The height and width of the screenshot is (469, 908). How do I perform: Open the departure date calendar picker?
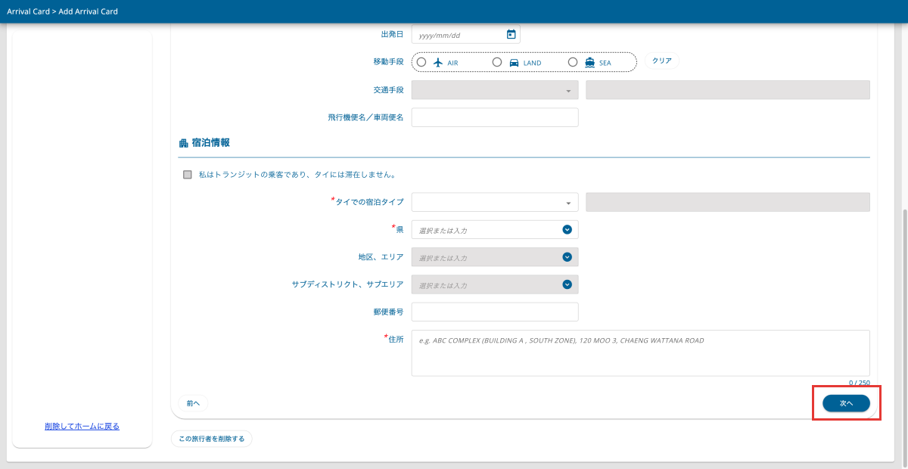click(512, 33)
